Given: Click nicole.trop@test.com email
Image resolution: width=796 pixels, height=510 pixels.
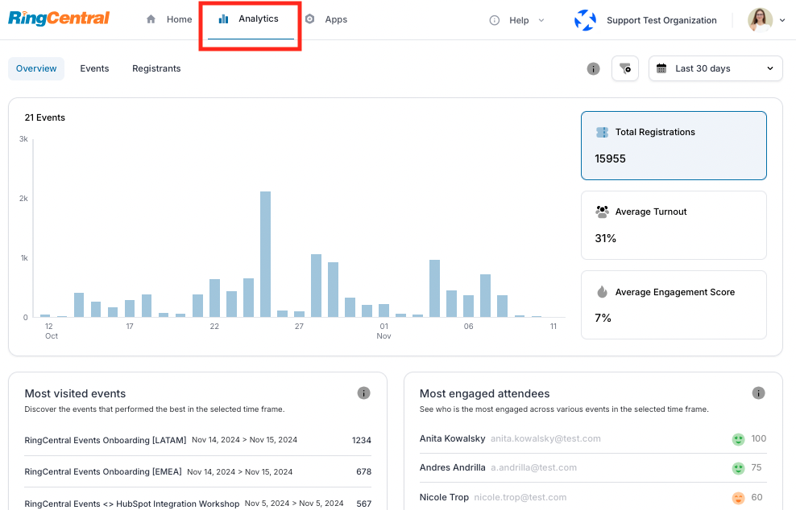Looking at the screenshot, I should coord(520,497).
